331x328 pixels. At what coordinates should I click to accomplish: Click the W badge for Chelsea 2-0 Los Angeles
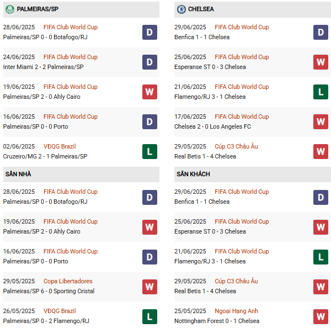click(321, 121)
